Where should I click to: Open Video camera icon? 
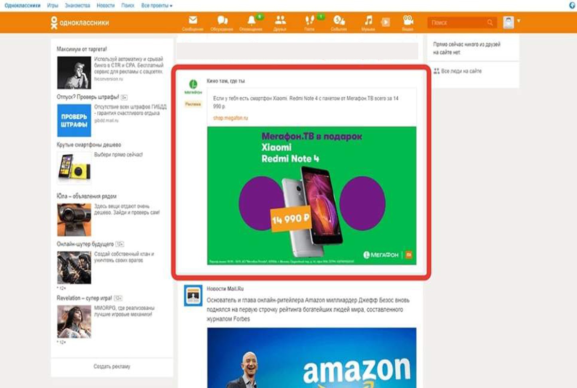click(408, 22)
